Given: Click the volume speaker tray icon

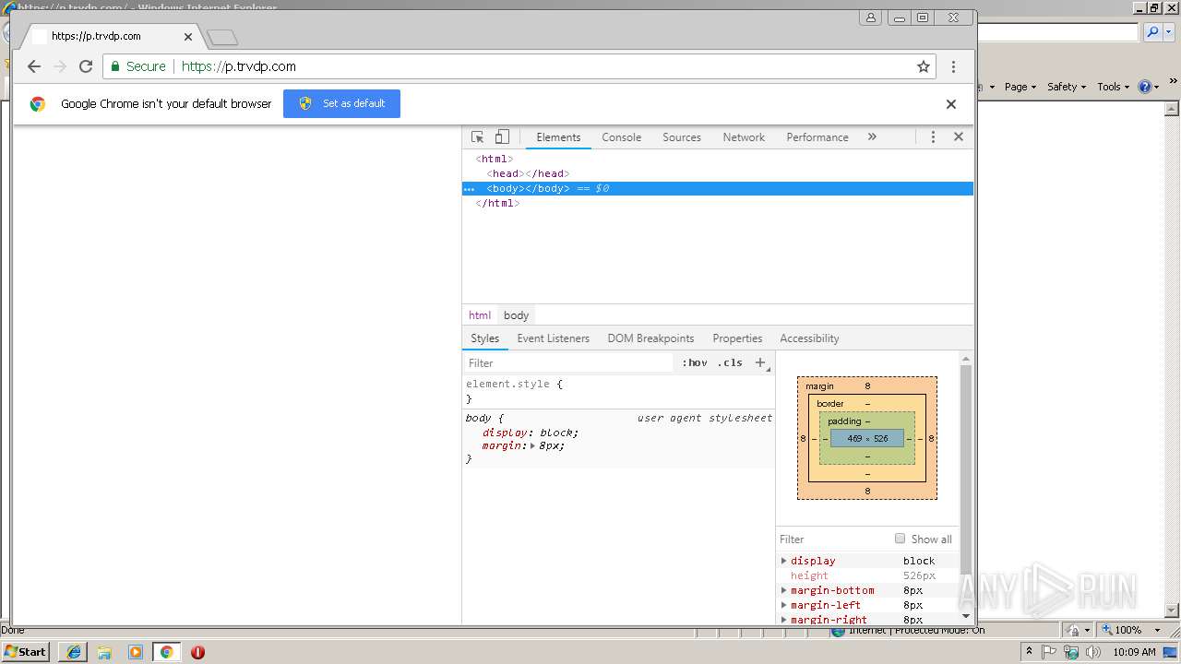Looking at the screenshot, I should tap(1093, 652).
